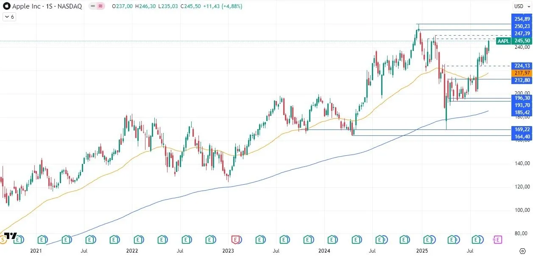Click the +4,88% change value
Image resolution: width=533 pixels, height=256 pixels.
(x=230, y=7)
